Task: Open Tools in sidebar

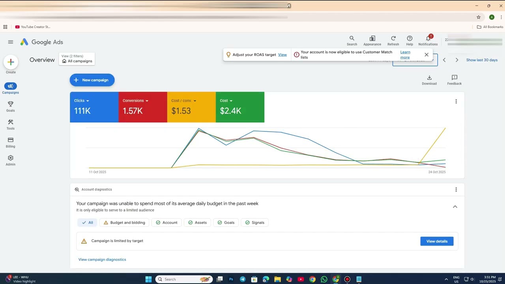Action: [x=11, y=125]
